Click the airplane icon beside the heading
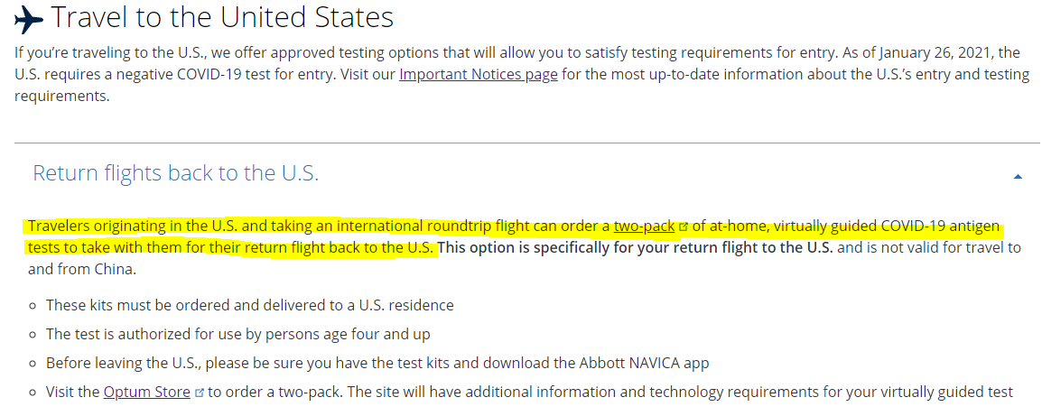The width and height of the screenshot is (1042, 416). point(28,19)
